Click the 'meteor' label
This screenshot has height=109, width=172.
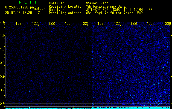(x=40, y=9)
